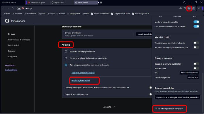Reload the current page
Screen dimensions: 204x114
pyautogui.click(x=13, y=8)
